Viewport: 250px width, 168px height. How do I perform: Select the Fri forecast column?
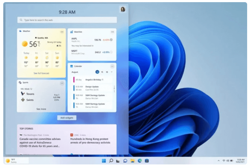37,59
